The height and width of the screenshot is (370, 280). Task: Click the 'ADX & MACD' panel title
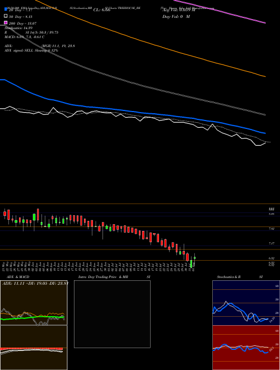pos(18,277)
